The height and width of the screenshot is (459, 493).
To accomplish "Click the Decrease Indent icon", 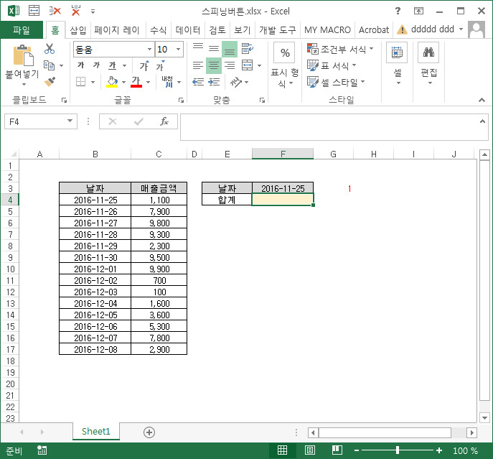I will [x=198, y=82].
